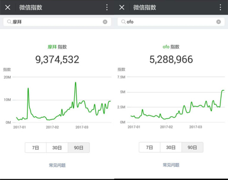
Task: Select the 90日 range in the 摩拜 chart
Action: coord(79,148)
